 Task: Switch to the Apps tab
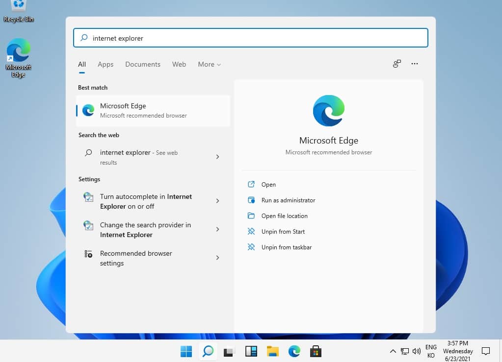click(106, 64)
